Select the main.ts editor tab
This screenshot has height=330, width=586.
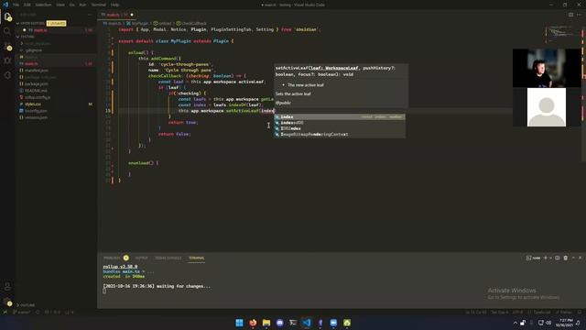tap(117, 15)
